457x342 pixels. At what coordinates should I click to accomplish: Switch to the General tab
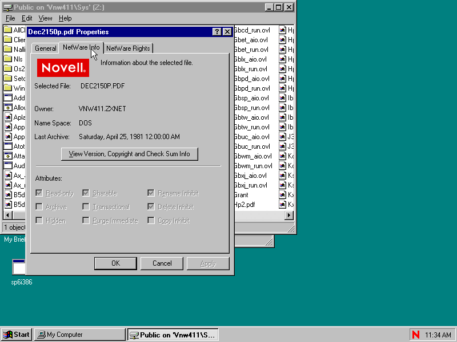point(46,48)
